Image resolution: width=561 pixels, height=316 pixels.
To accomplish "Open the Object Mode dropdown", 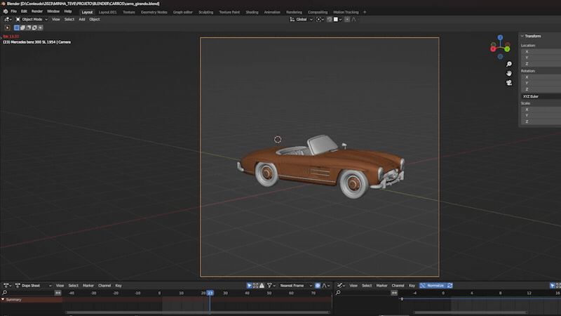I will pyautogui.click(x=32, y=20).
